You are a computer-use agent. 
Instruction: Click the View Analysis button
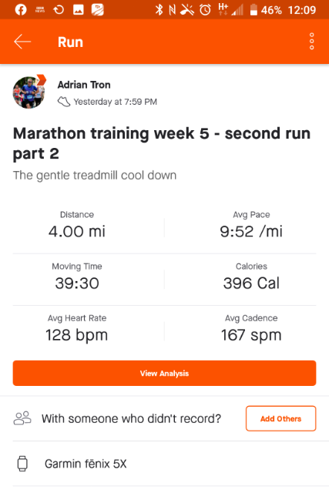point(165,373)
